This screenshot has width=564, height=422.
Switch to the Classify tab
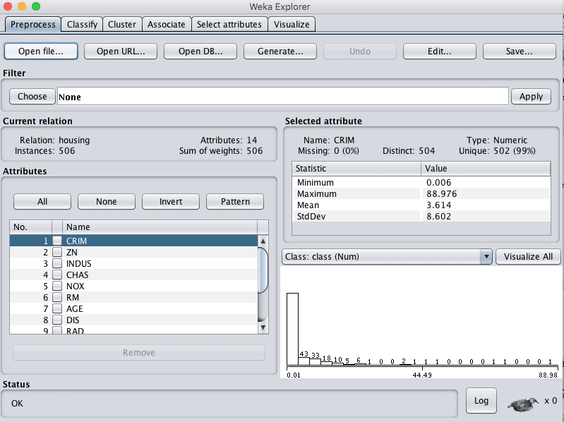tap(82, 25)
